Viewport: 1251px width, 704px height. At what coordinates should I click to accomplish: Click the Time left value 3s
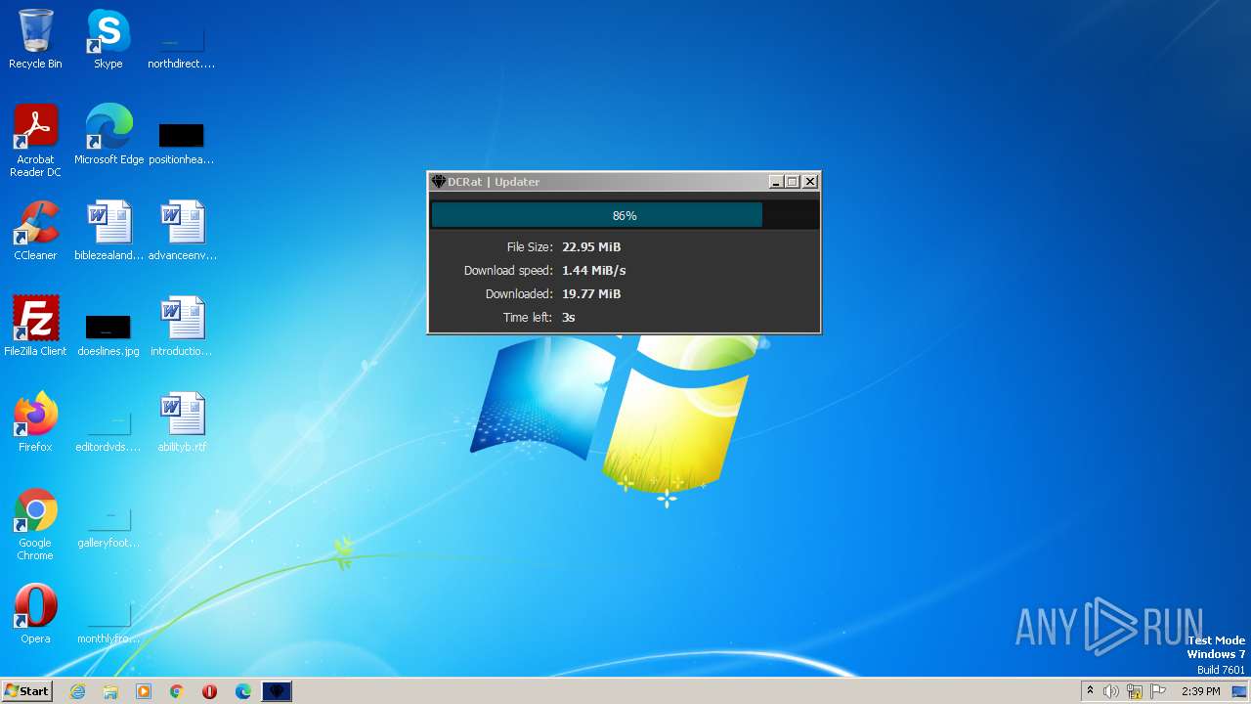(x=569, y=318)
